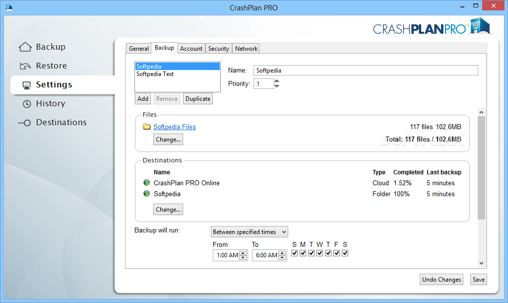Click the scrollbar up arrow
The width and height of the screenshot is (508, 303).
pos(481,112)
